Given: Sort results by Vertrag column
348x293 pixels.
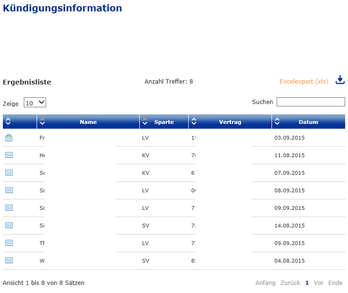Looking at the screenshot, I should pos(230,122).
